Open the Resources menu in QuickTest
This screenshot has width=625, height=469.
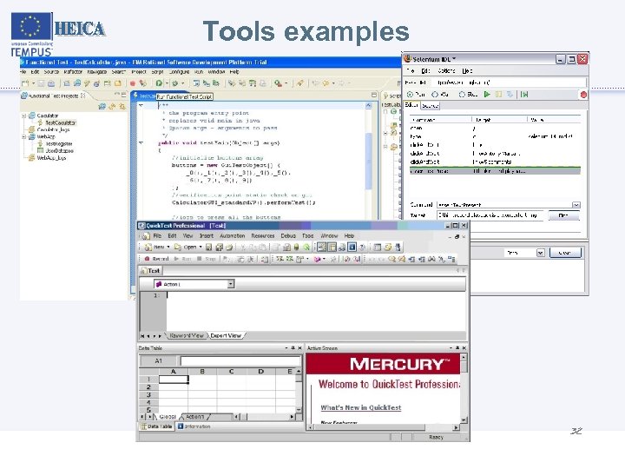263,236
